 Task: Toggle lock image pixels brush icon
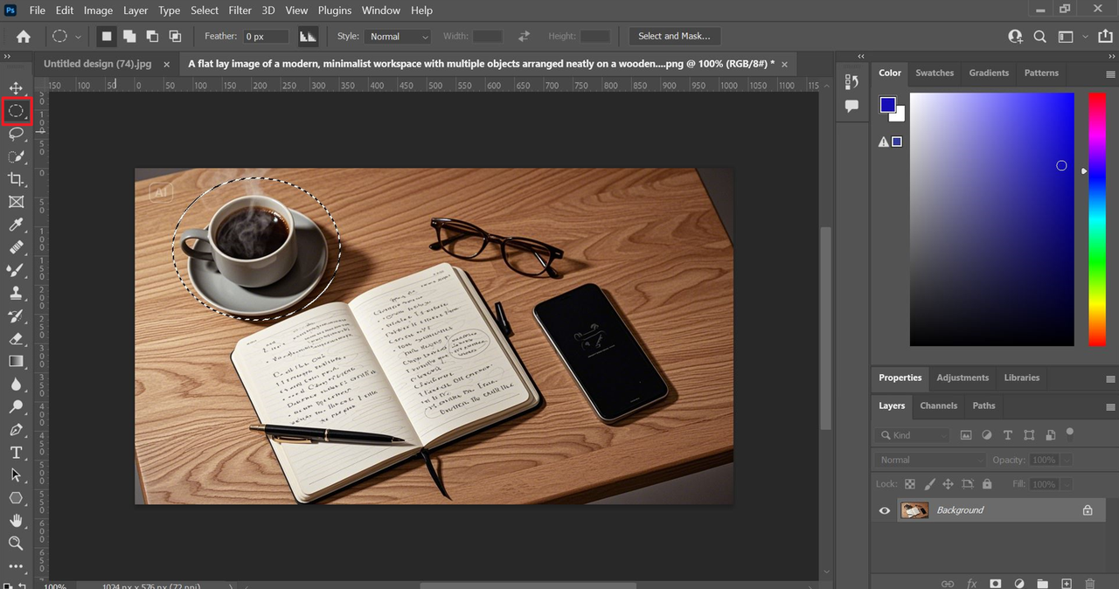[x=929, y=483]
